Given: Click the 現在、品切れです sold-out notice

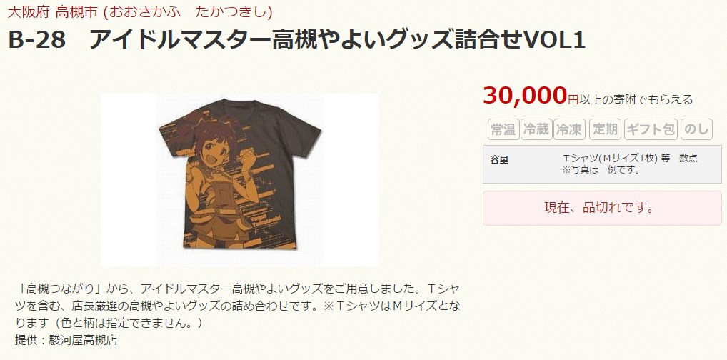Looking at the screenshot, I should pyautogui.click(x=602, y=208).
